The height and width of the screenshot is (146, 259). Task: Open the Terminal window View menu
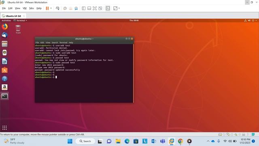tap(48, 43)
